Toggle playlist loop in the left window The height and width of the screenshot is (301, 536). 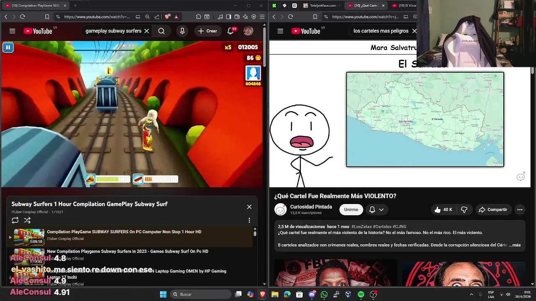pyautogui.click(x=15, y=220)
